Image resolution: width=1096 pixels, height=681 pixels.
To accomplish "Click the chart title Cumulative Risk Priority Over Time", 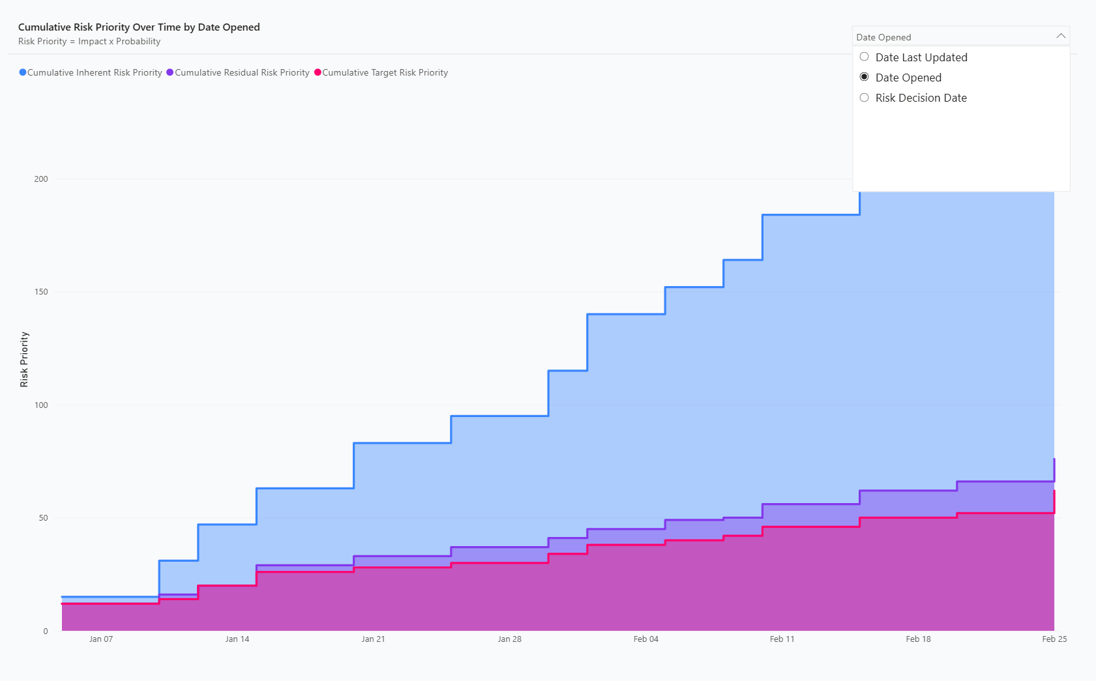I will click(x=139, y=27).
